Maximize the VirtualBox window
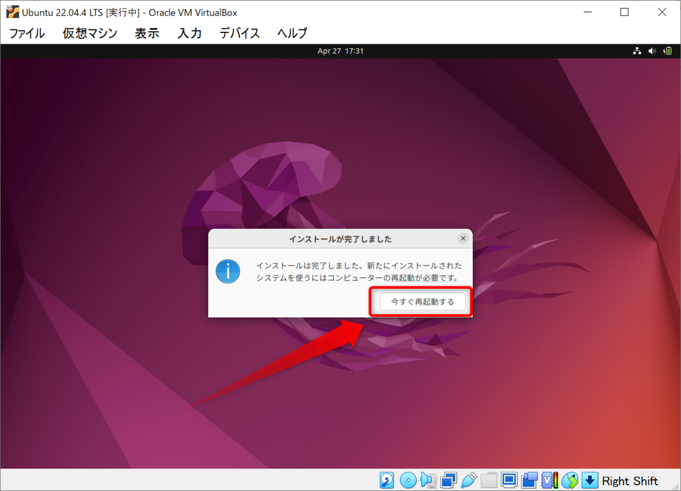681x491 pixels. pos(624,12)
